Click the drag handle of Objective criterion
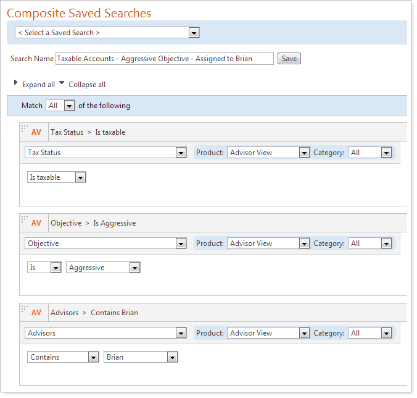417x398 pixels. click(25, 220)
